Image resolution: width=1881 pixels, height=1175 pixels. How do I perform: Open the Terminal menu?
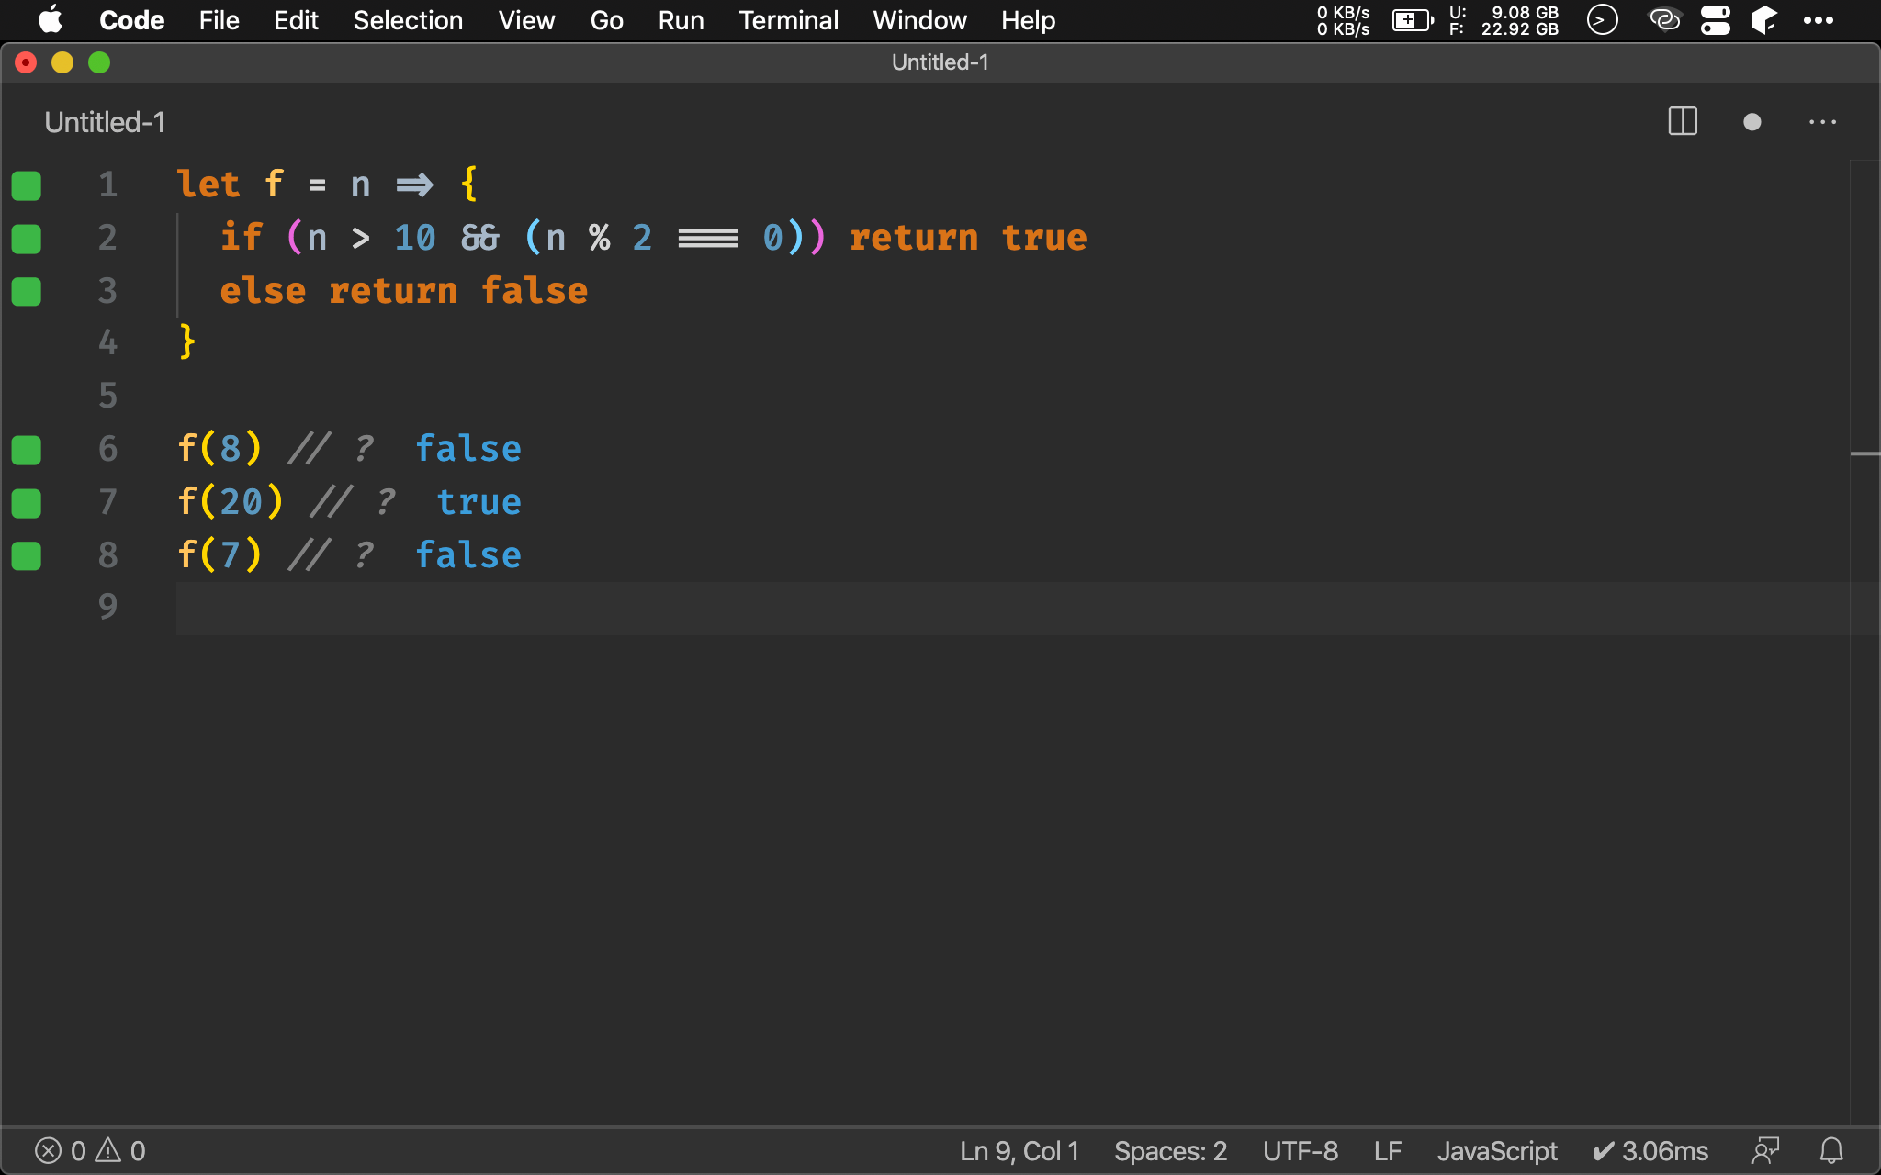click(788, 20)
